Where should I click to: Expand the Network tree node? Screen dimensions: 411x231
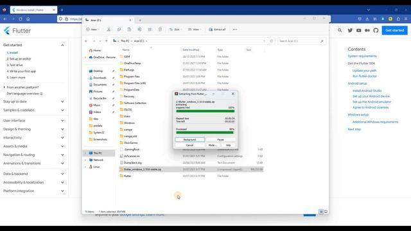(85, 160)
